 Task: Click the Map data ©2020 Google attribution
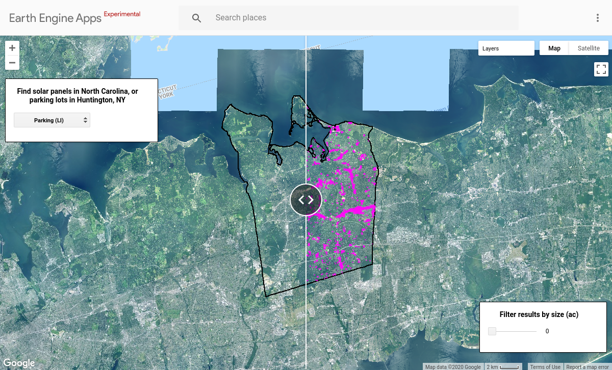point(453,366)
